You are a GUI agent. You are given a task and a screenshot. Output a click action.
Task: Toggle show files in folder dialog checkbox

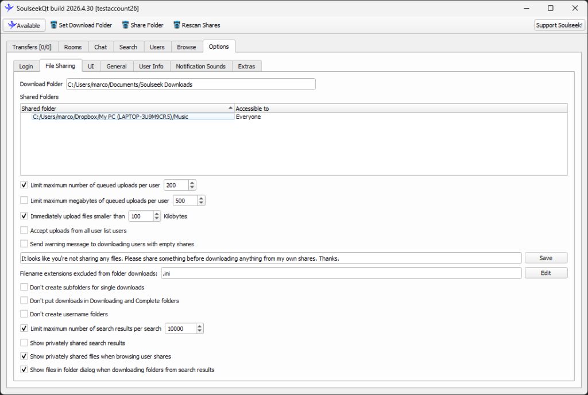tap(24, 370)
